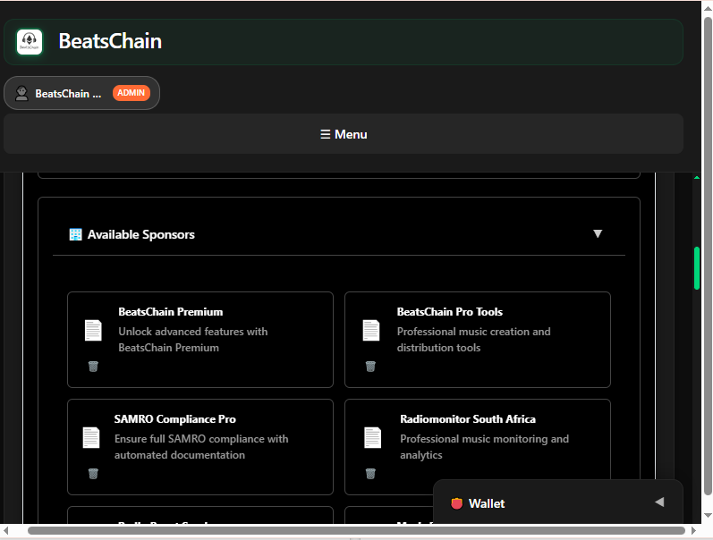This screenshot has height=540, width=713.
Task: Collapse the Available Sponsors section arrow
Action: click(598, 233)
